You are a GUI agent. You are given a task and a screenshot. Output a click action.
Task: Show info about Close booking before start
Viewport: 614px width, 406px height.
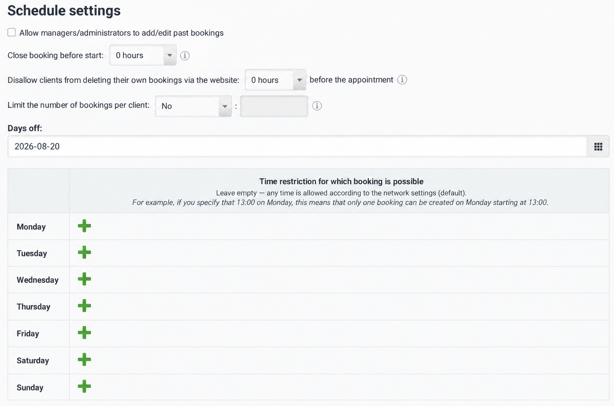pyautogui.click(x=185, y=55)
